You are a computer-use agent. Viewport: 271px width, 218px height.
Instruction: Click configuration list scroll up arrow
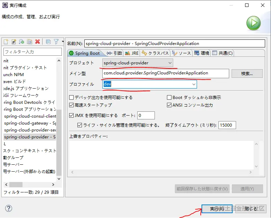tap(59, 61)
